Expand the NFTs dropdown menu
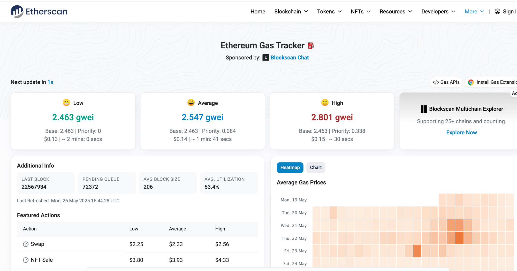Viewport: 517px width, 271px height. (x=361, y=11)
